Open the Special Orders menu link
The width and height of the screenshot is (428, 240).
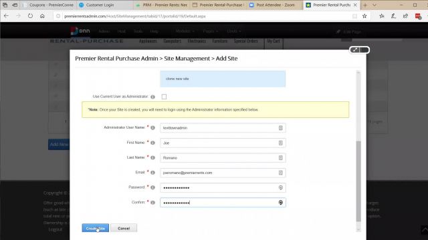(245, 41)
